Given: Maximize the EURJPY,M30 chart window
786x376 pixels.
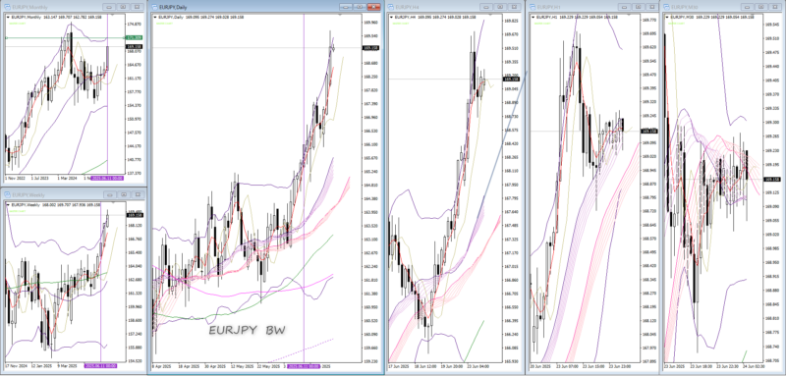Looking at the screenshot, I should (x=760, y=7).
